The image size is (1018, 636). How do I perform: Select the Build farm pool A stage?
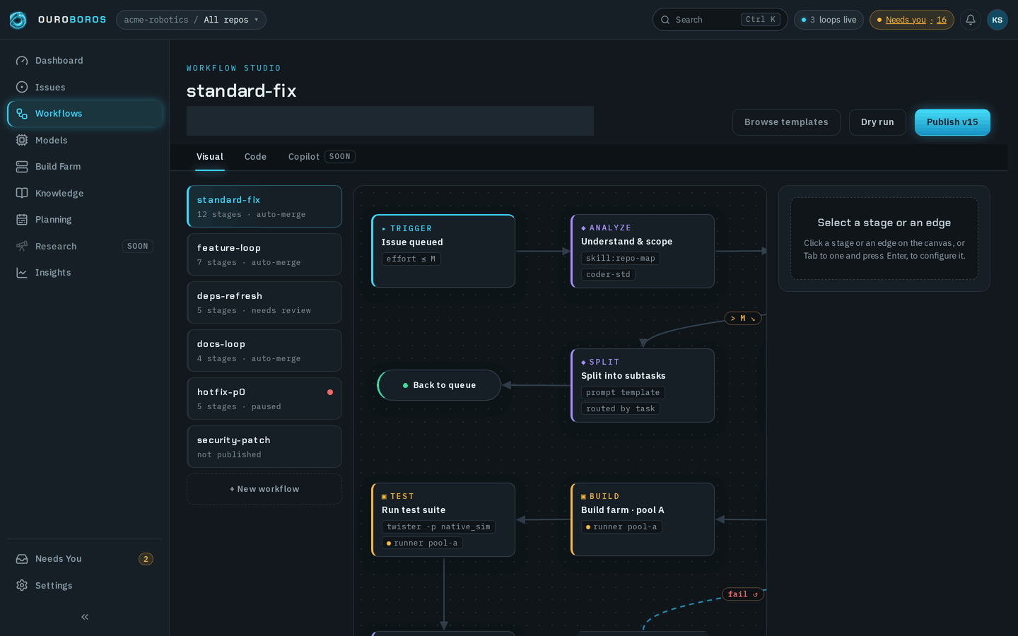click(643, 519)
